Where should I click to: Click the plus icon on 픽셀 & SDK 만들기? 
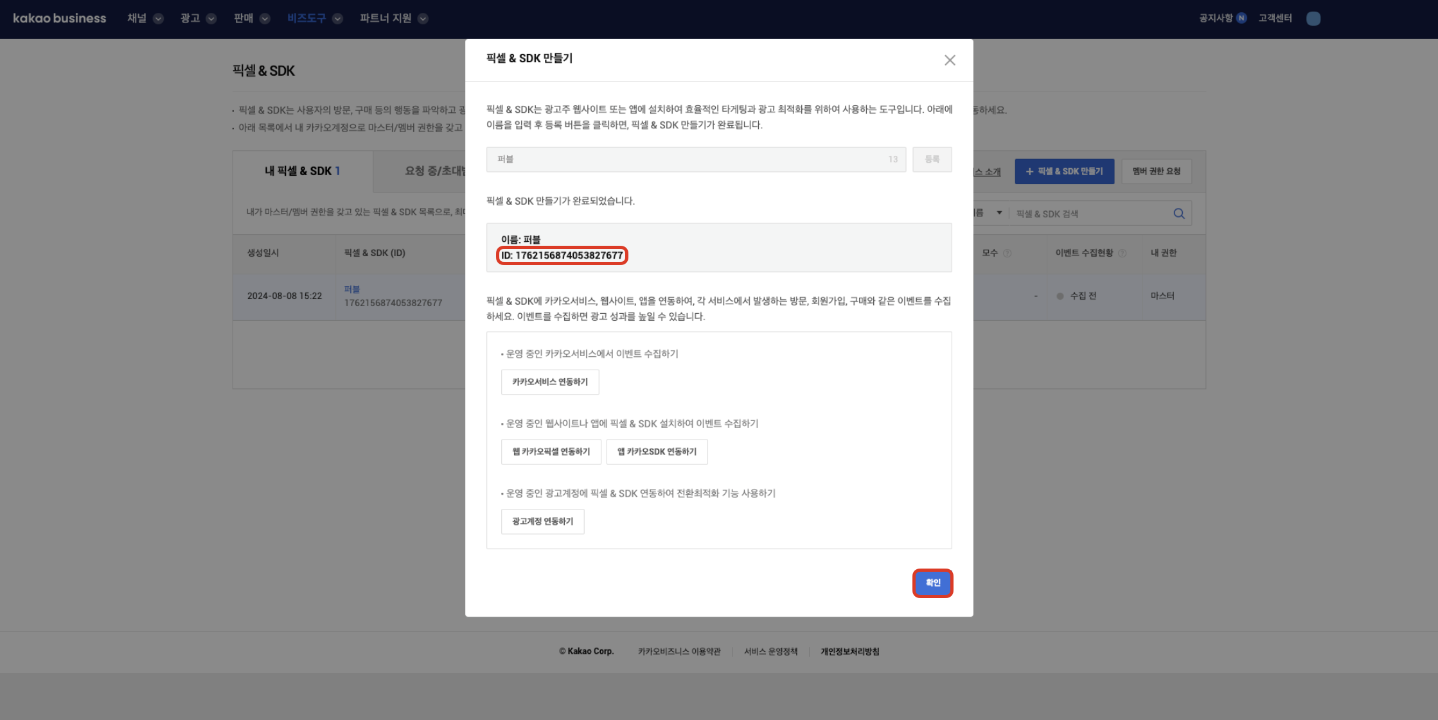pos(1029,171)
